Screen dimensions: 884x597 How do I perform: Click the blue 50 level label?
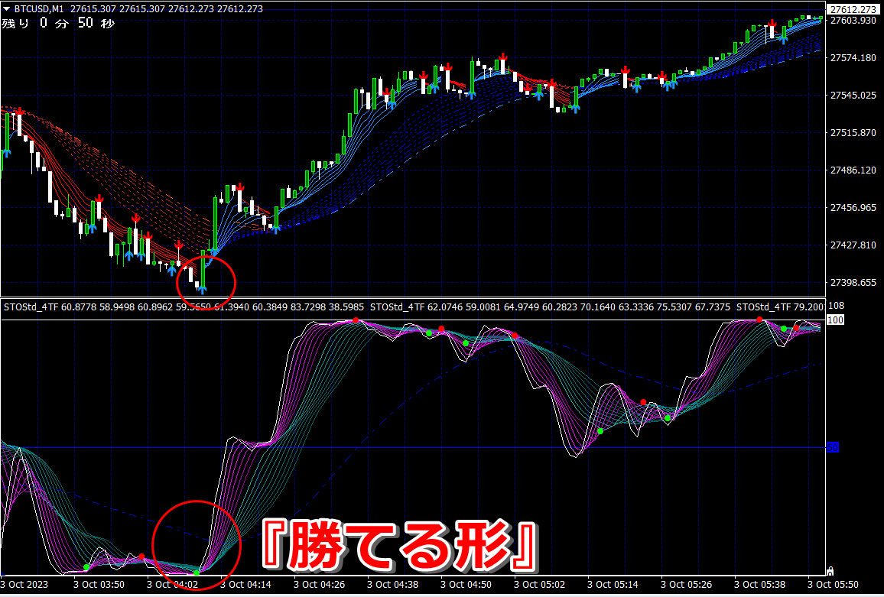[x=833, y=448]
